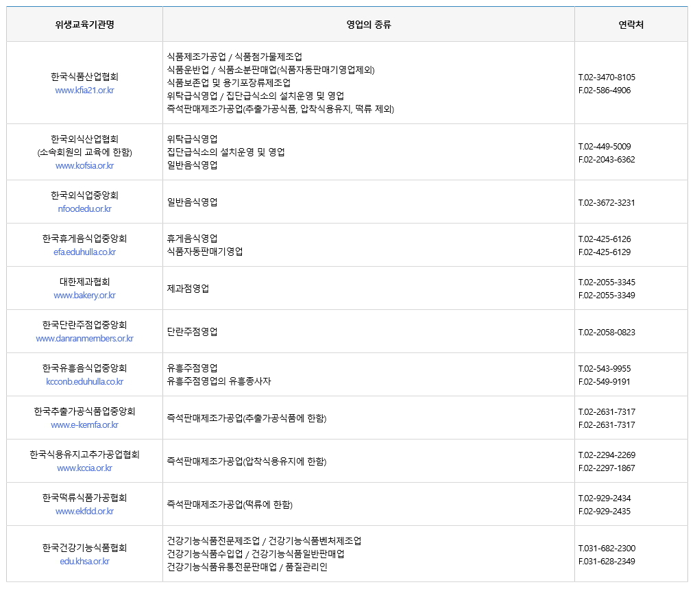
Task: Click 즉석판매제조가공업(떡류에 한함) text
Action: pos(230,505)
